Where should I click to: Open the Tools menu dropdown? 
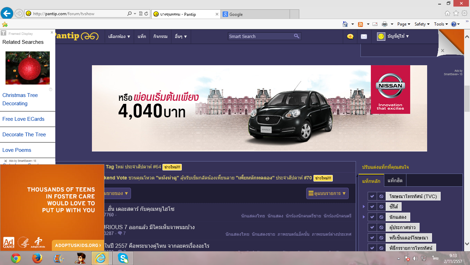point(441,24)
